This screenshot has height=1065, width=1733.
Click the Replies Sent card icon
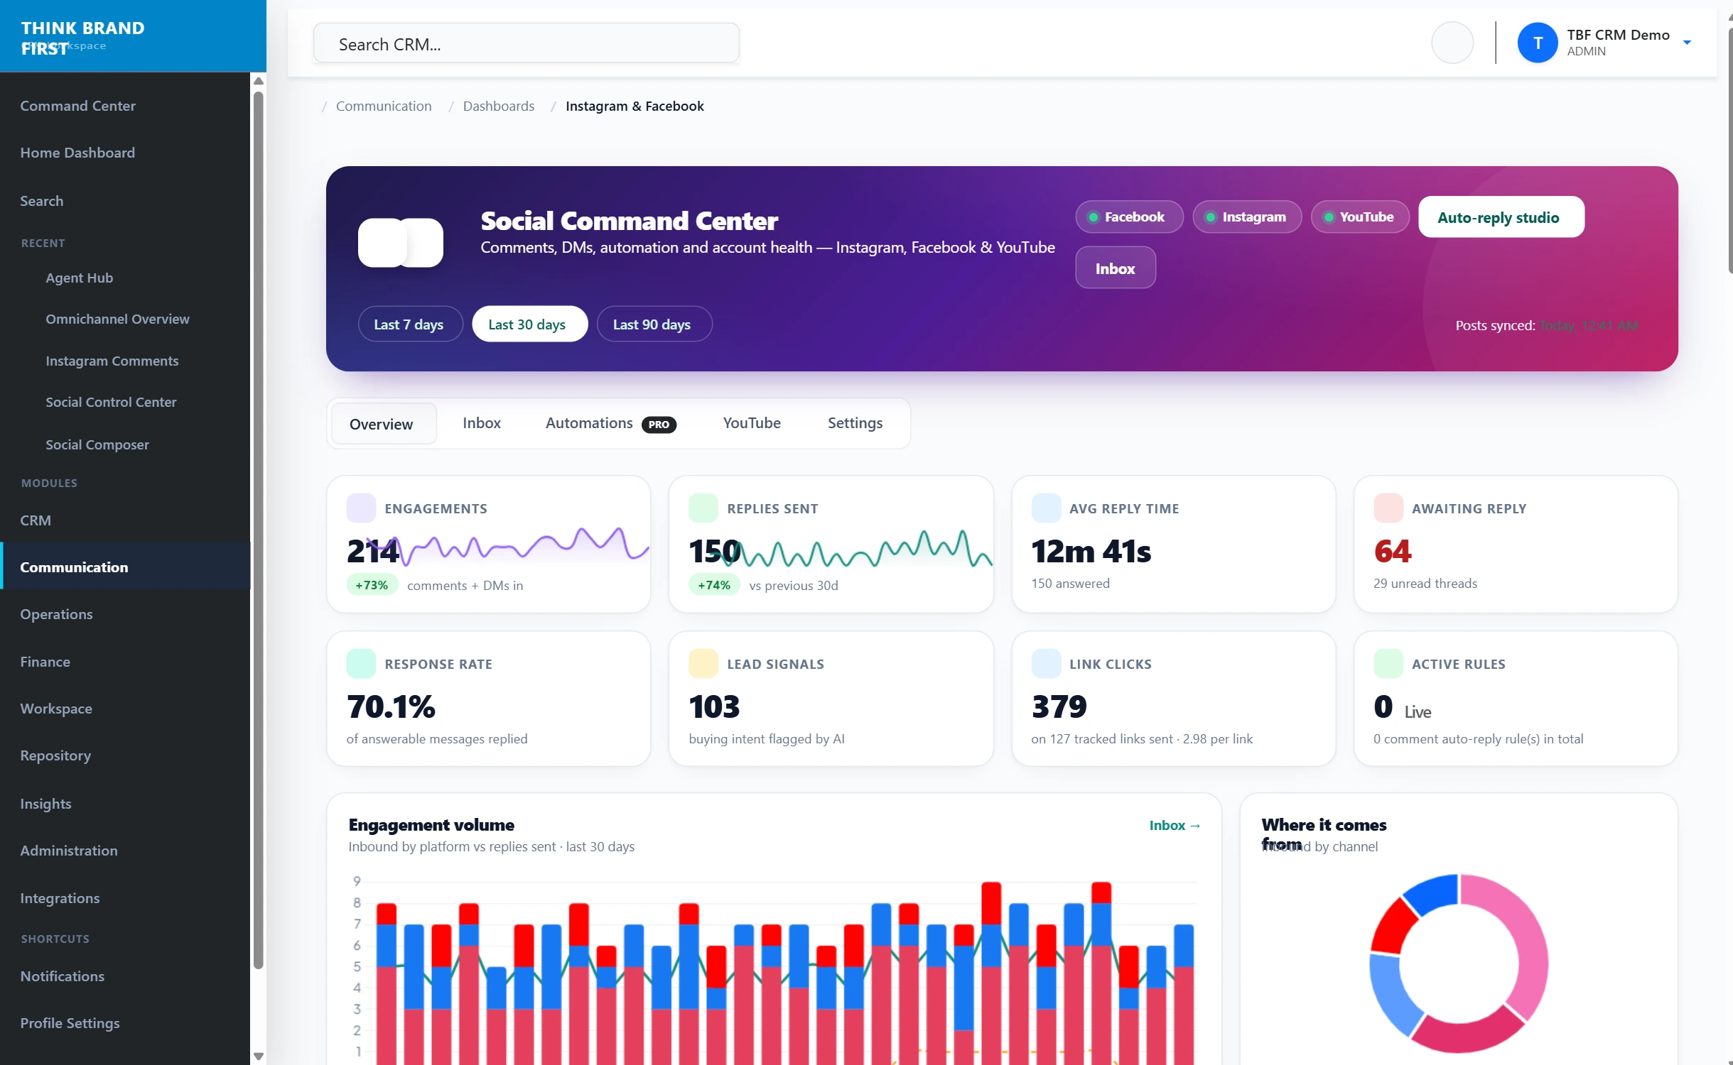click(703, 508)
